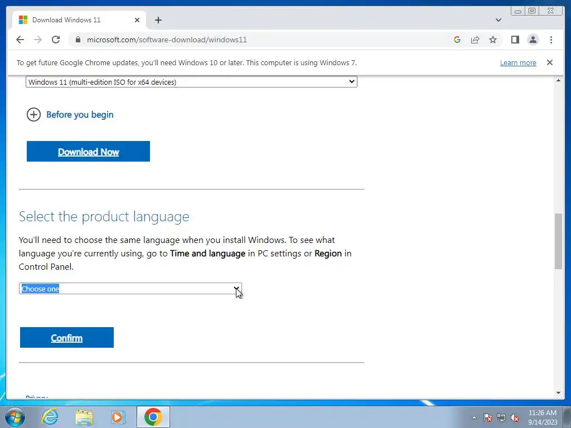The image size is (571, 428).
Task: Click the bold 'Region' text
Action: point(328,254)
